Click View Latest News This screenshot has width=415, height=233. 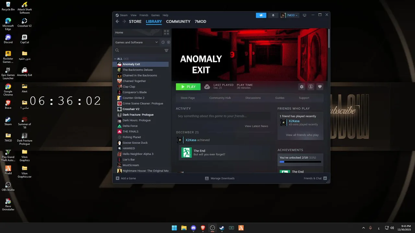tap(256, 126)
